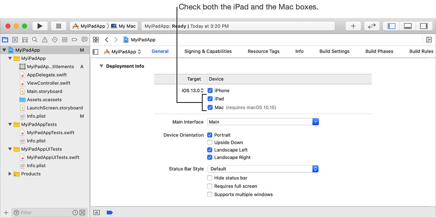This screenshot has height=218, width=436.
Task: Open the Info tab
Action: (299, 51)
